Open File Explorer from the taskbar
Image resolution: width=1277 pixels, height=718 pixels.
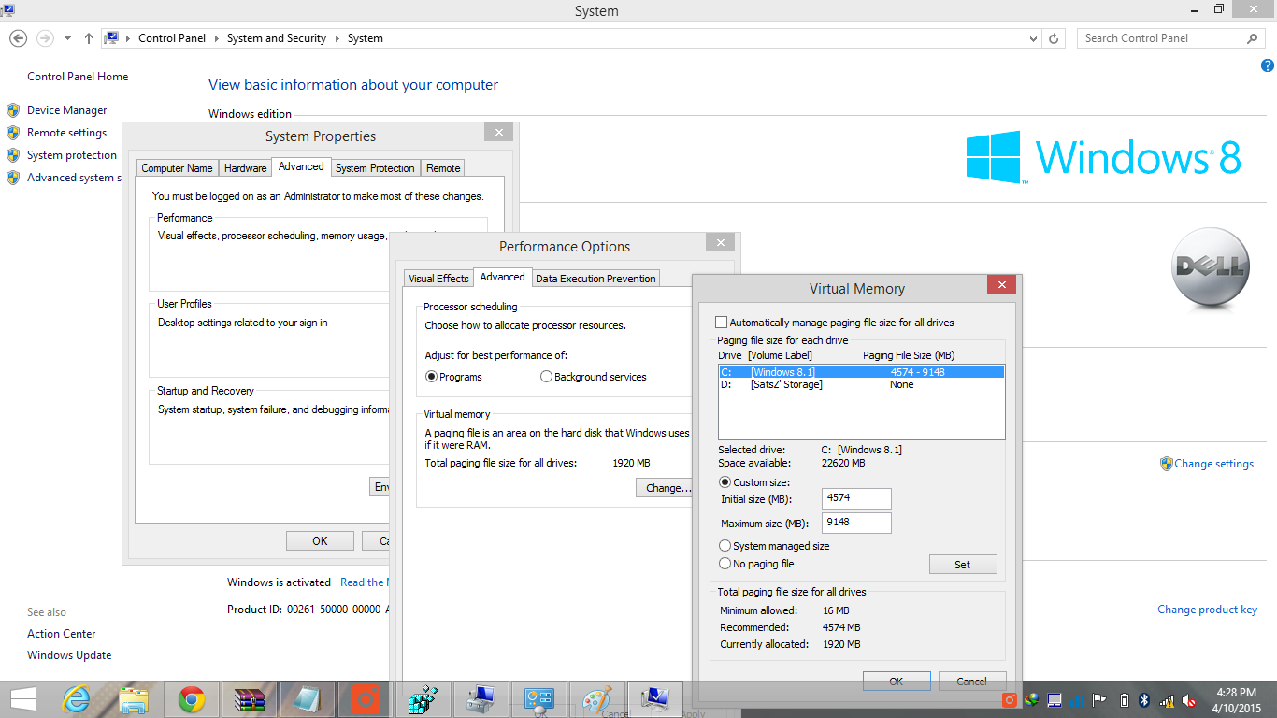134,699
